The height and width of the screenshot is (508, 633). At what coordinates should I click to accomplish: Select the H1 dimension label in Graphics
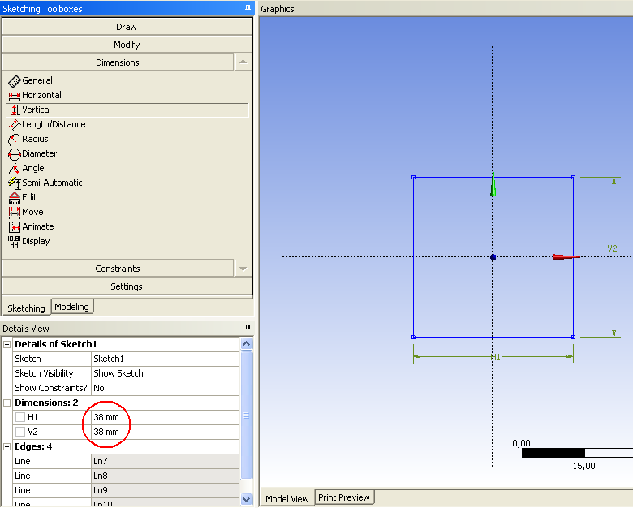[496, 357]
